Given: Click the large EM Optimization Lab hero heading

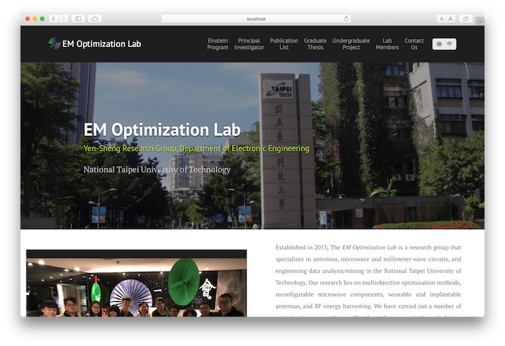Looking at the screenshot, I should (x=162, y=129).
